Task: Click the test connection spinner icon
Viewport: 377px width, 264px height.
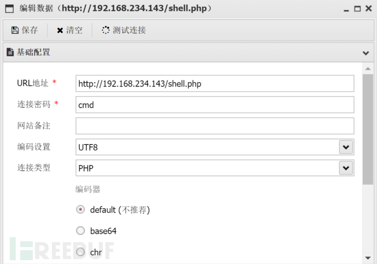Action: click(105, 30)
